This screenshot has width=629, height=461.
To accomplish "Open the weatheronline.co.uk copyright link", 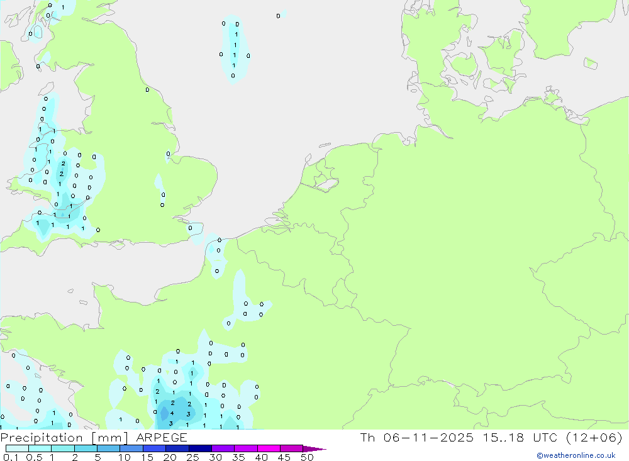I will click(576, 455).
